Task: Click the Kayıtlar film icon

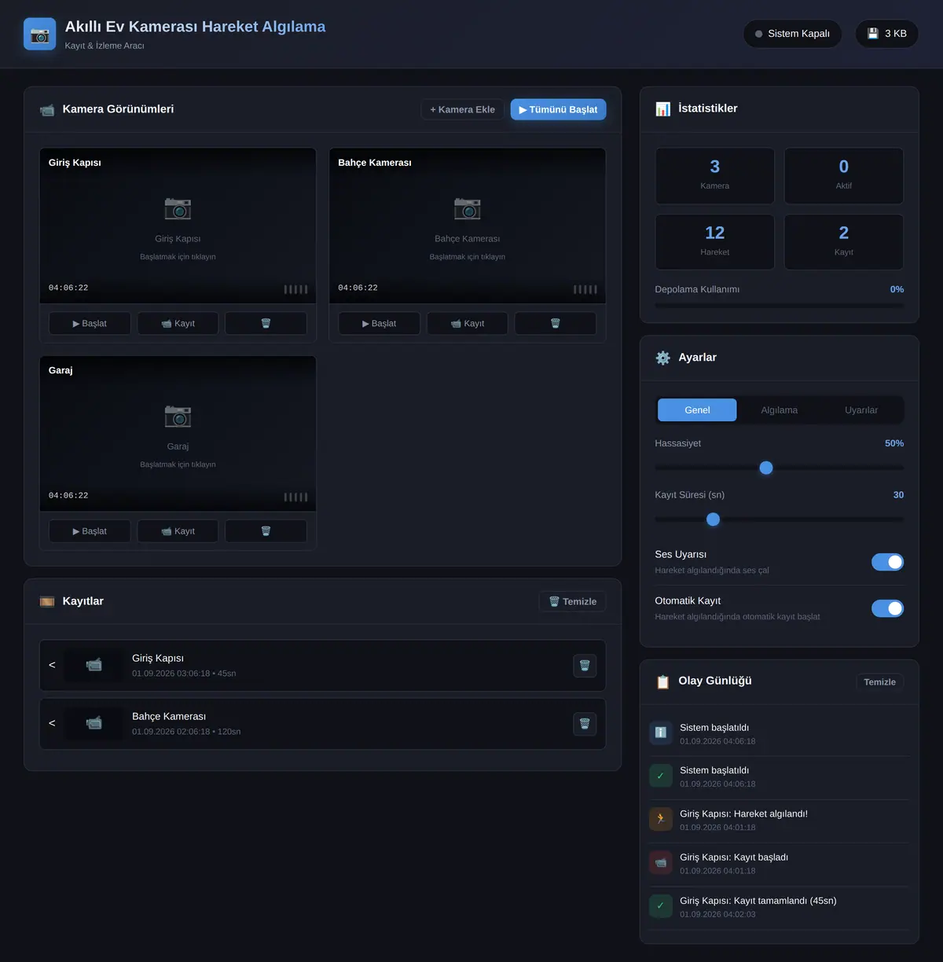Action: pyautogui.click(x=47, y=601)
